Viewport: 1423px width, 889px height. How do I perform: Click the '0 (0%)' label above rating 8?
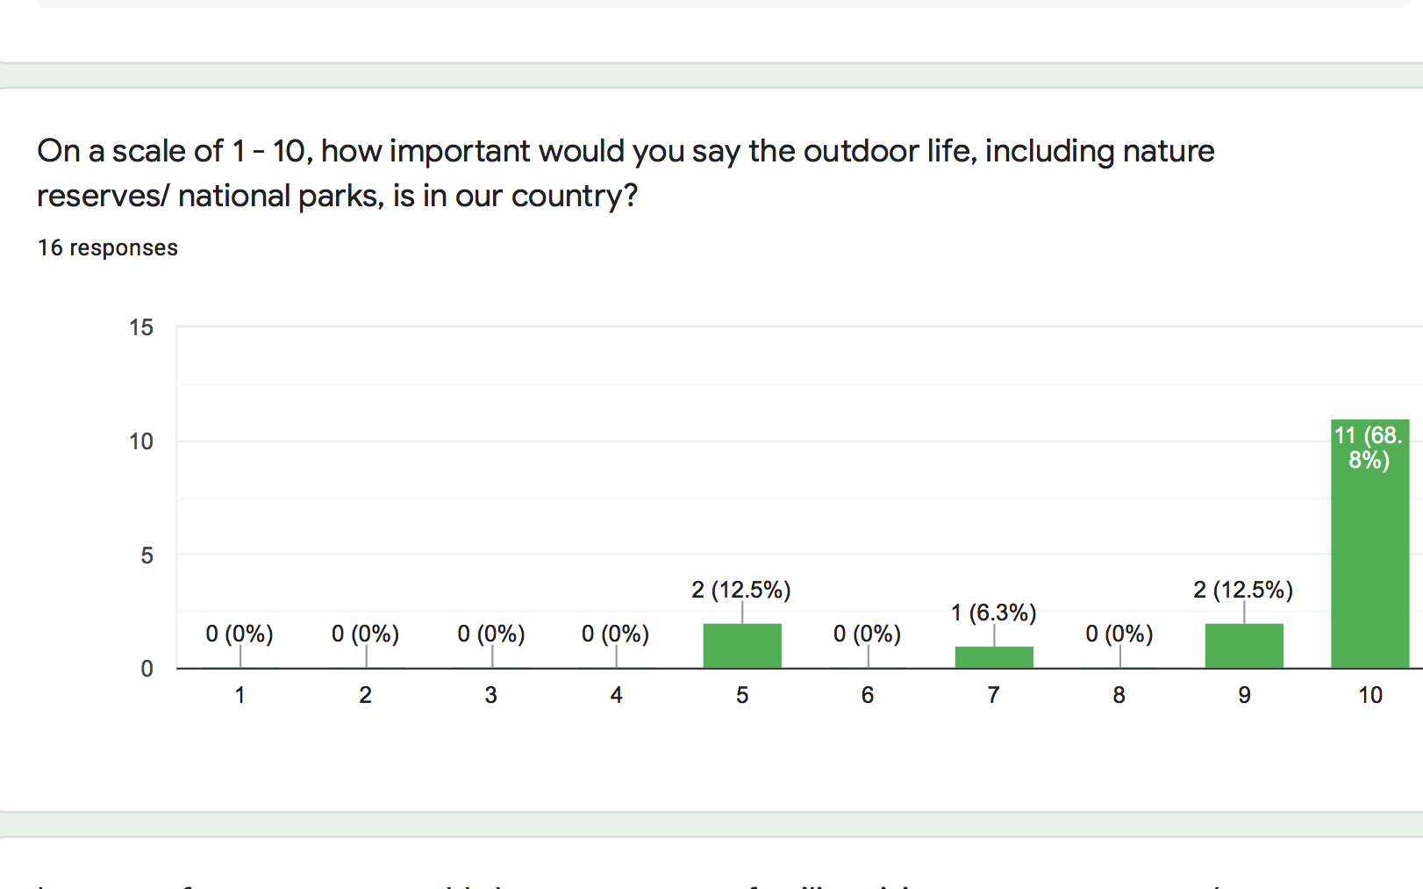click(x=1119, y=634)
